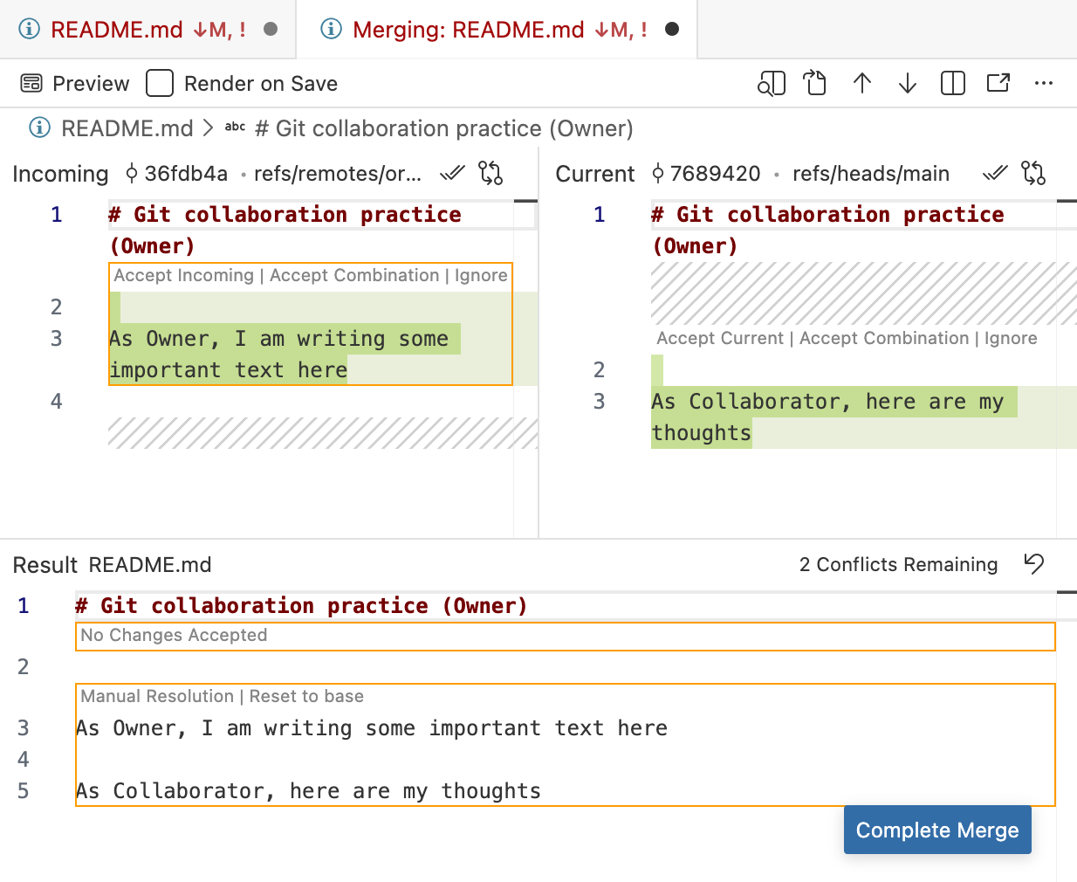
Task: Click the Result heading line 1 text
Action: 301,606
